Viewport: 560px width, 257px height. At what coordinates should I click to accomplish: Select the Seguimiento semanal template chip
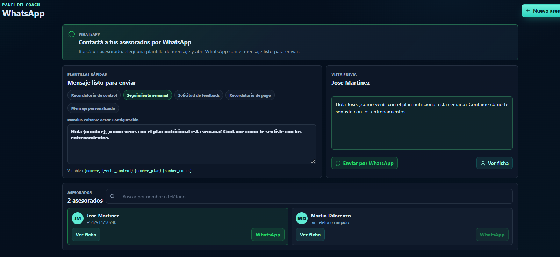pos(148,95)
